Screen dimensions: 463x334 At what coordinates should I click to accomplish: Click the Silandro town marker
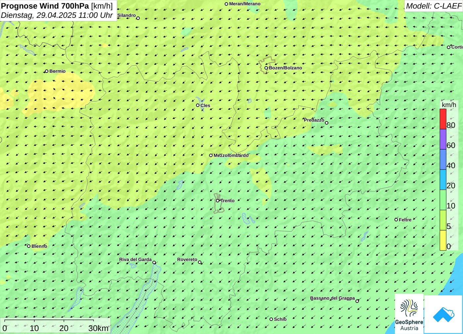pos(138,18)
